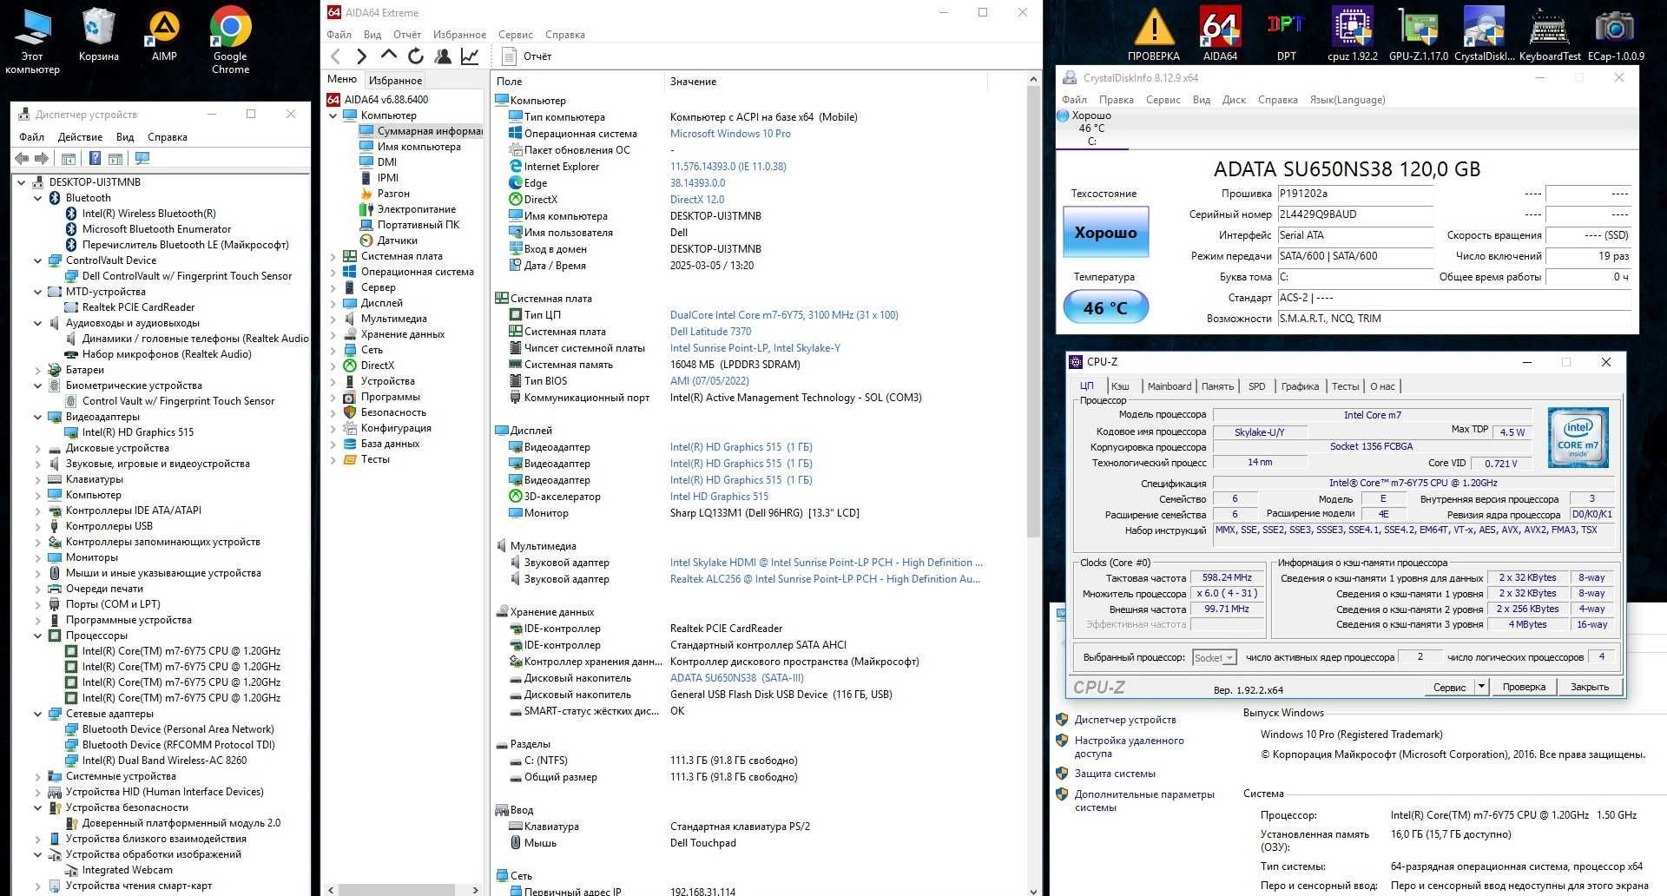Switch to Mainboard tab in CPU-Z
Viewport: 1667px width, 896px height.
[1170, 386]
